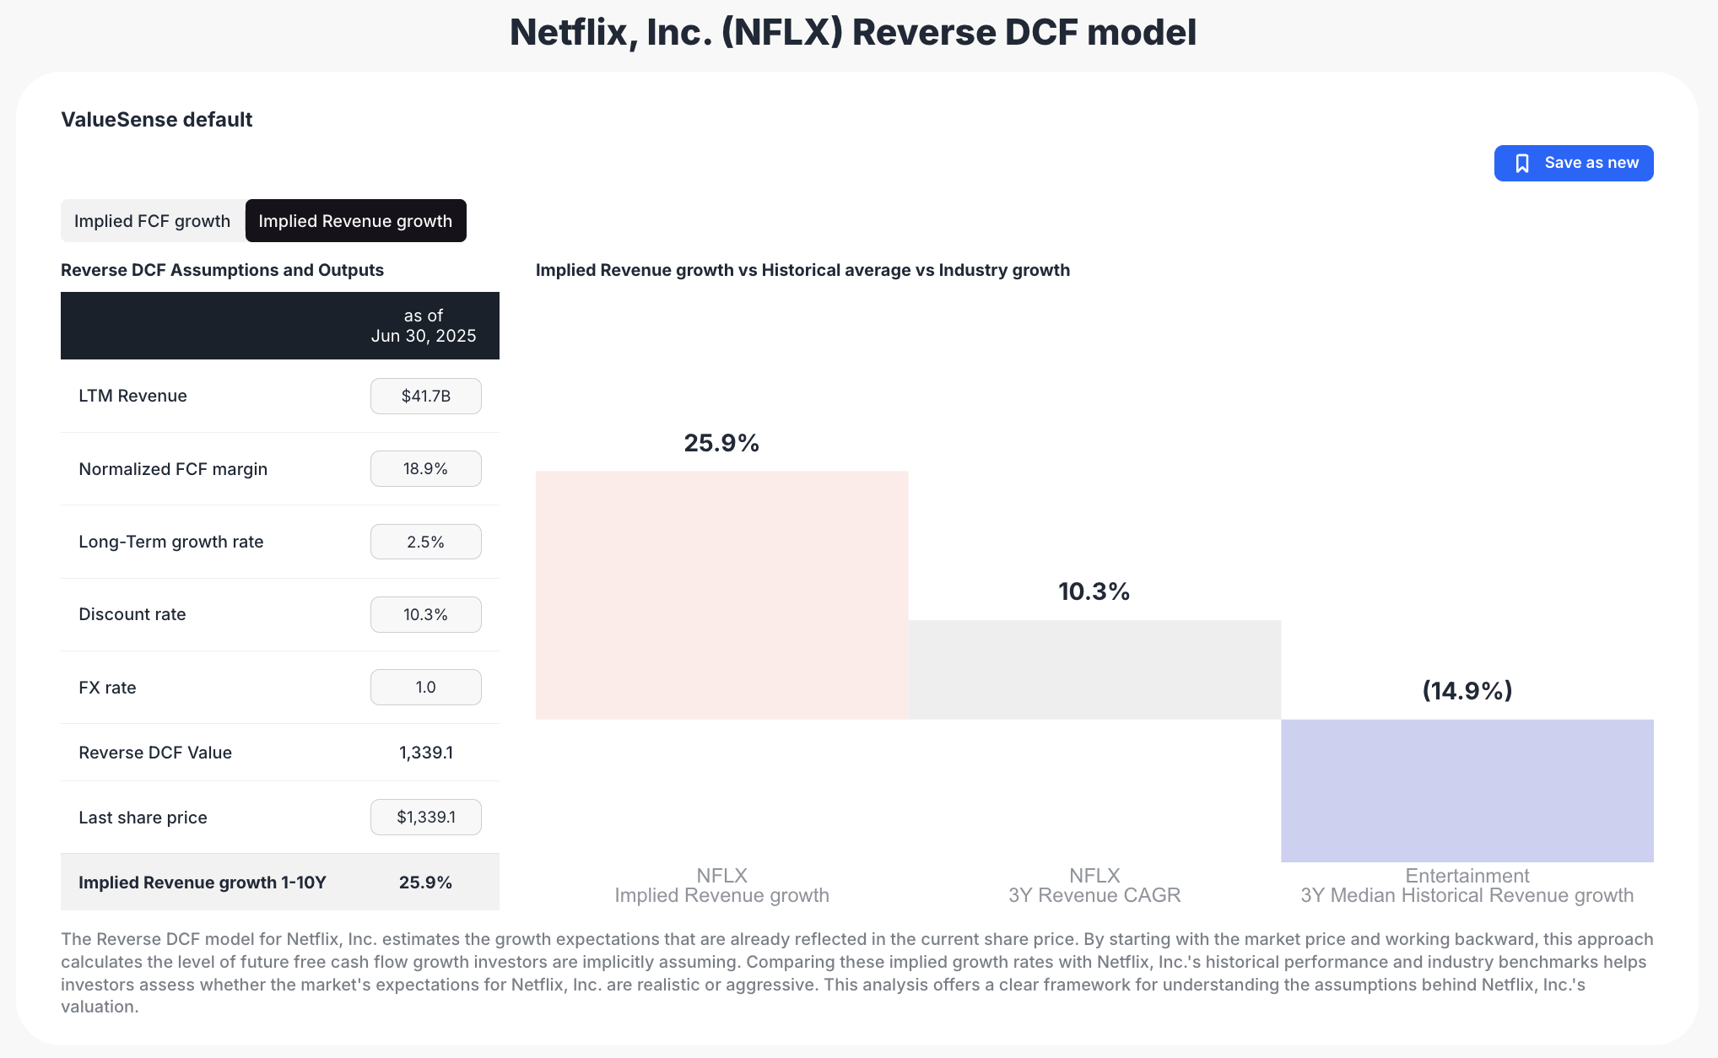
Task: Click the ValueSense default model name
Action: tap(156, 120)
